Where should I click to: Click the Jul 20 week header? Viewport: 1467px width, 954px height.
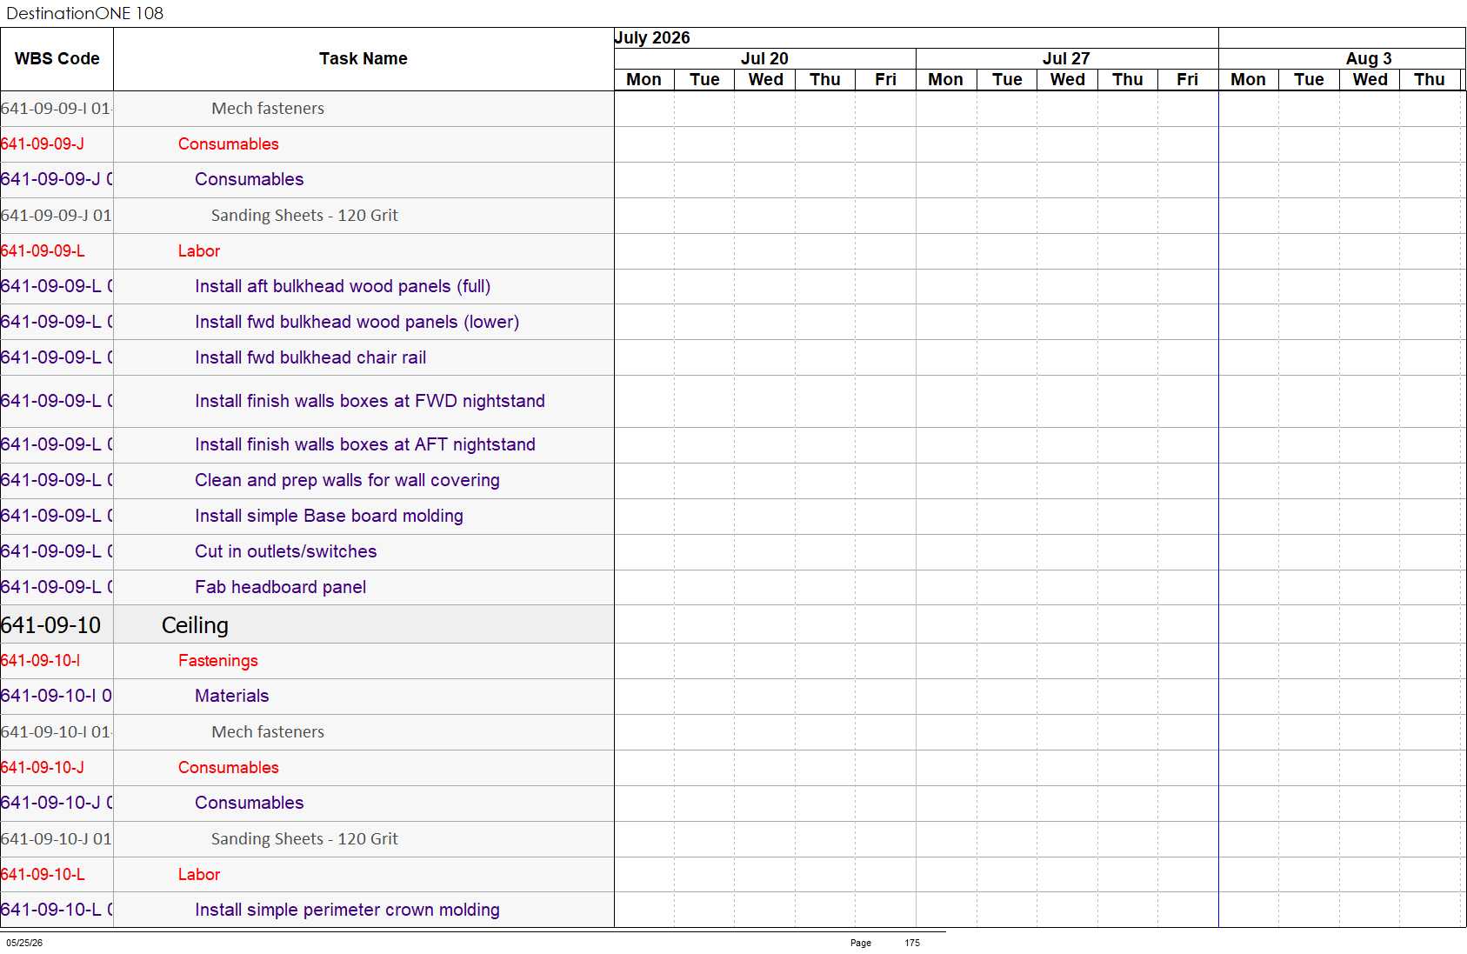point(764,58)
